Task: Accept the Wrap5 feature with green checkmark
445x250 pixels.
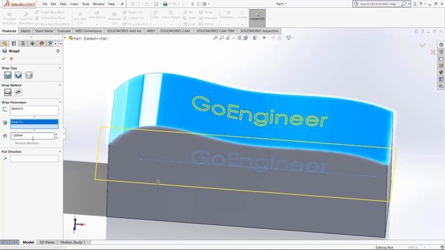Action: pos(3,58)
